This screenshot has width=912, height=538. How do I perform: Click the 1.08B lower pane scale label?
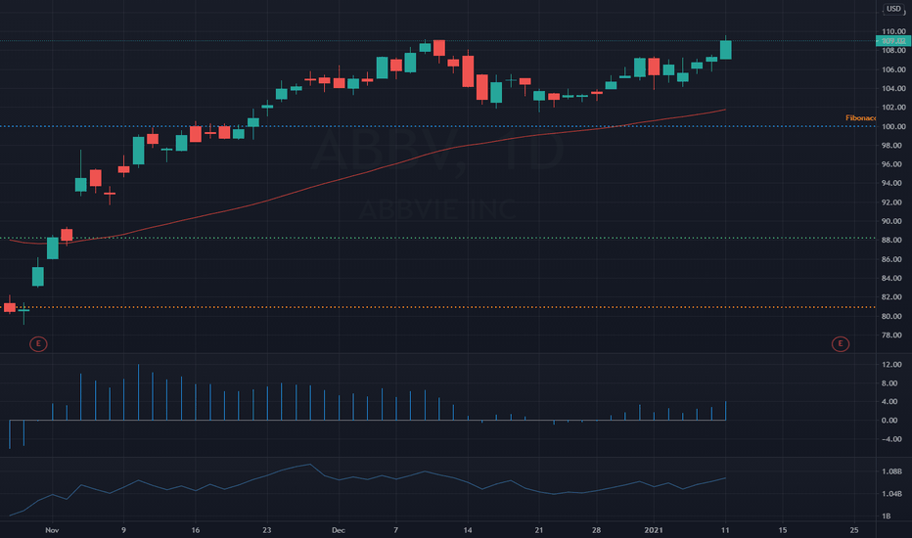pyautogui.click(x=892, y=471)
